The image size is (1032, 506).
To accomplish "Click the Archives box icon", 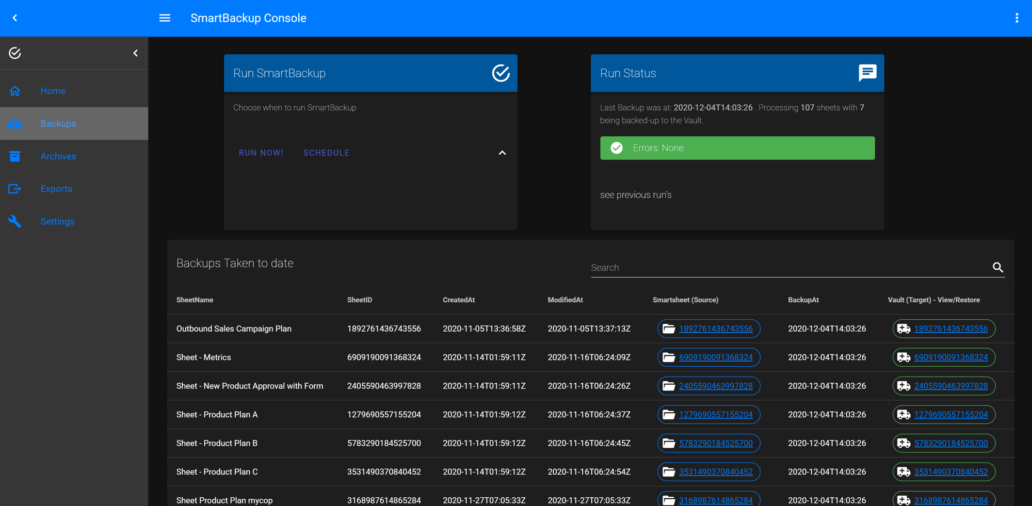I will pos(15,156).
